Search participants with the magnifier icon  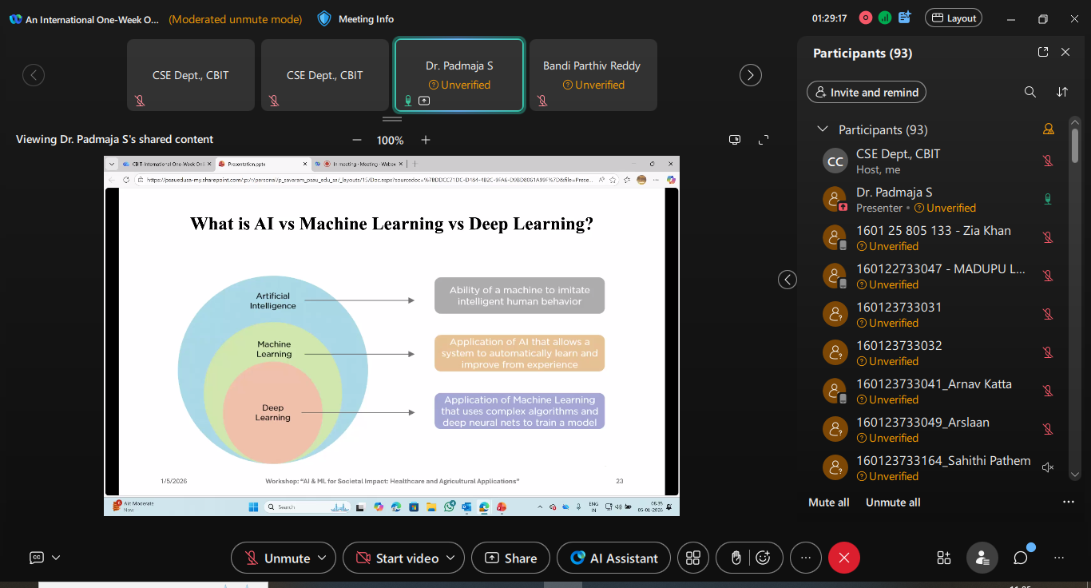click(x=1030, y=92)
